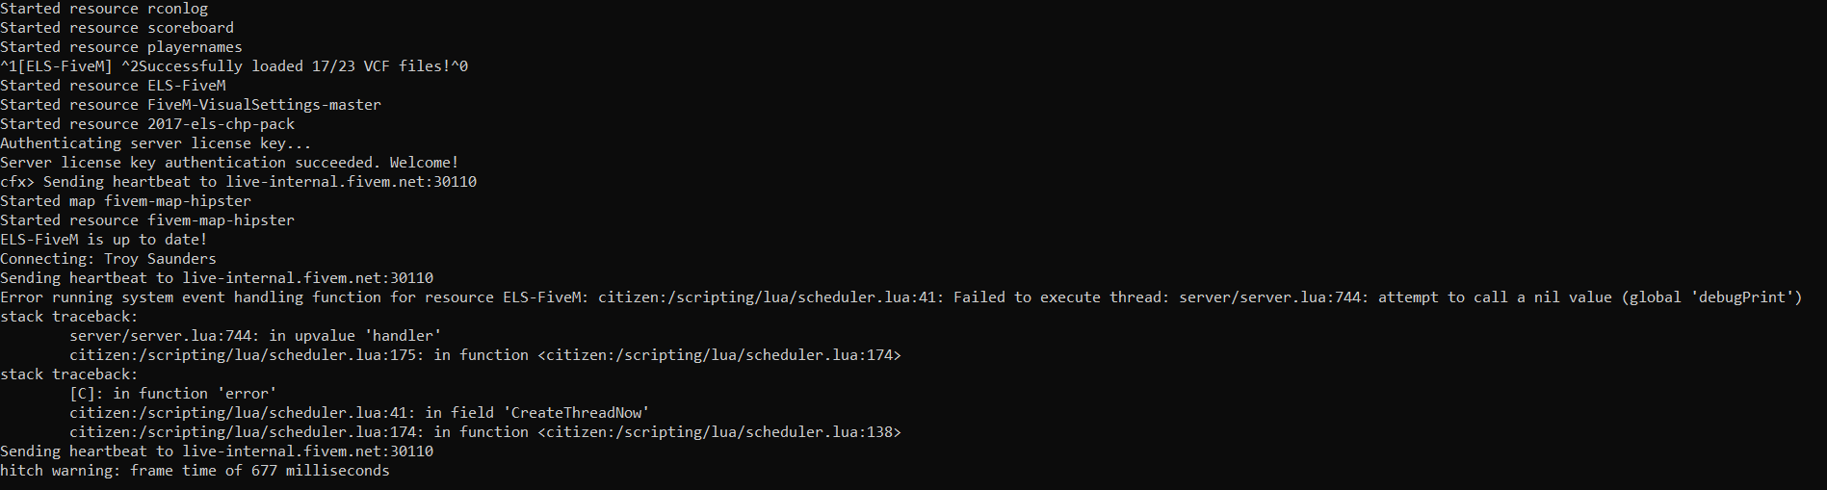Click the 'Started map fivem-map-hipster' line
This screenshot has width=1827, height=490.
pos(125,201)
